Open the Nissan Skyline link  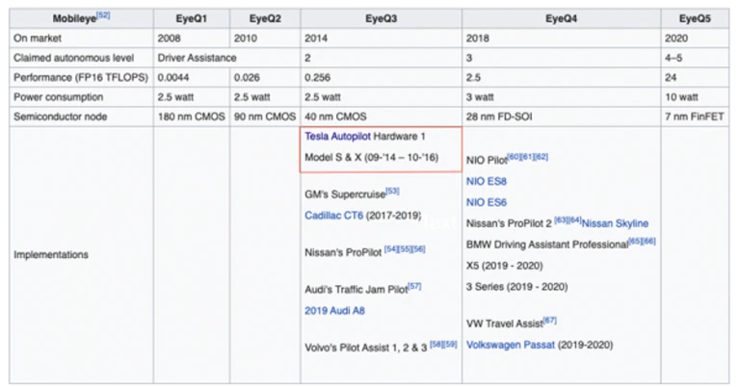point(615,223)
